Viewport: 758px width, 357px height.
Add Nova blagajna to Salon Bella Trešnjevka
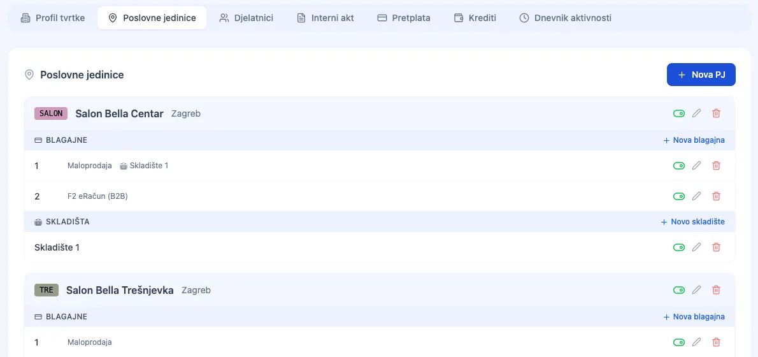pos(694,317)
